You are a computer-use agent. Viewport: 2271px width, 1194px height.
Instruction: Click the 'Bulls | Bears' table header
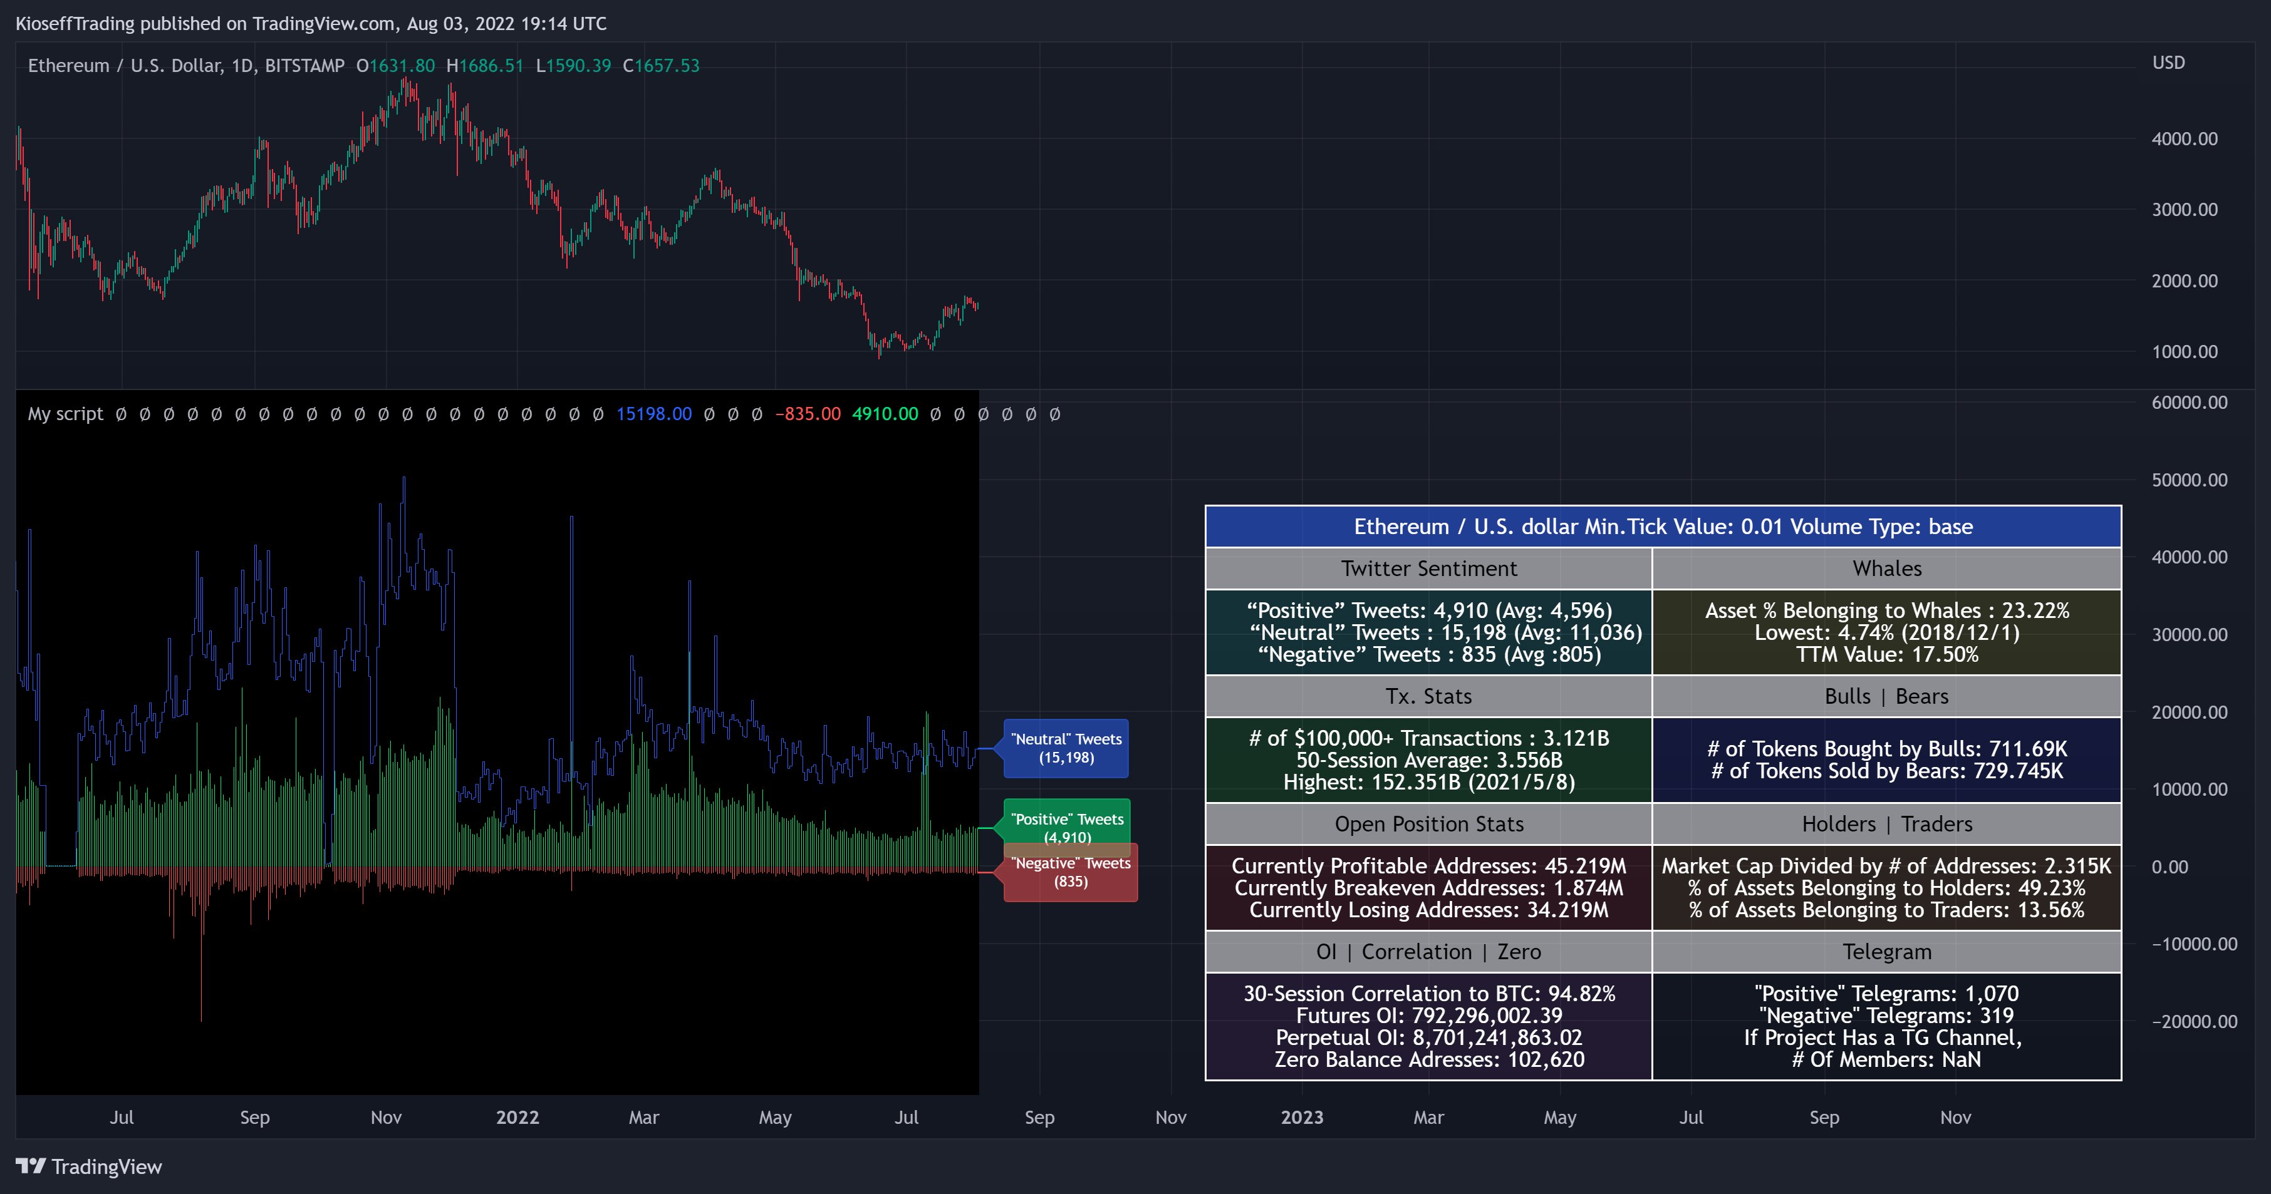[x=1886, y=696]
